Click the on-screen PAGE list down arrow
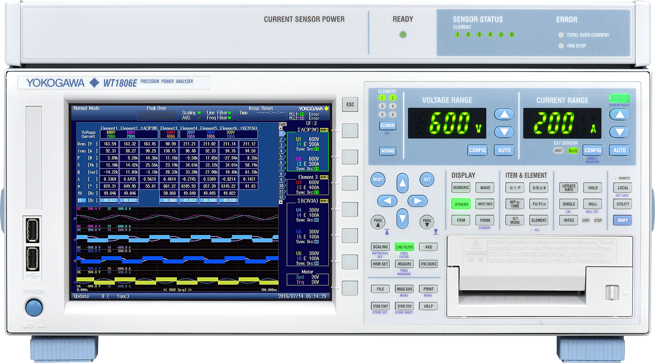 pos(281,202)
